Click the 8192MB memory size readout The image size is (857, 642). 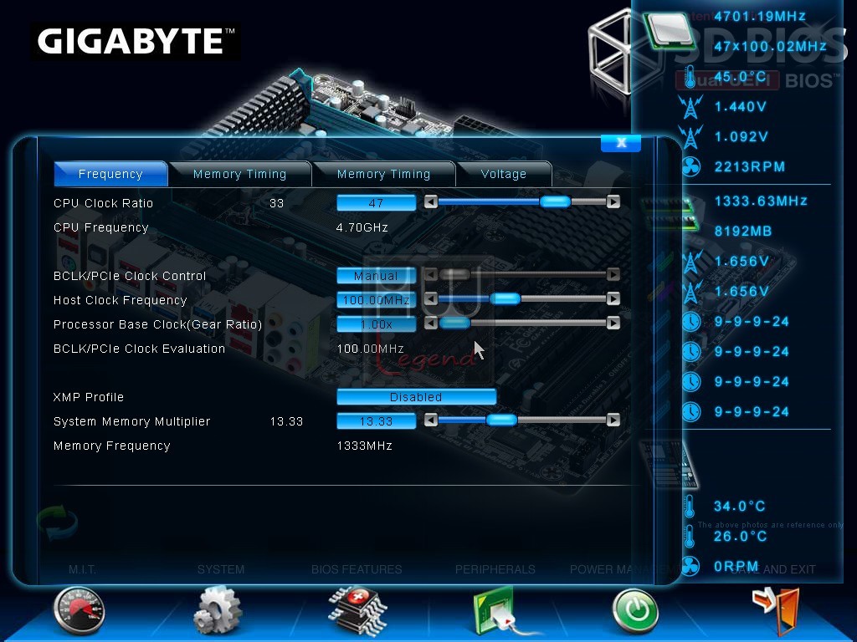(743, 232)
